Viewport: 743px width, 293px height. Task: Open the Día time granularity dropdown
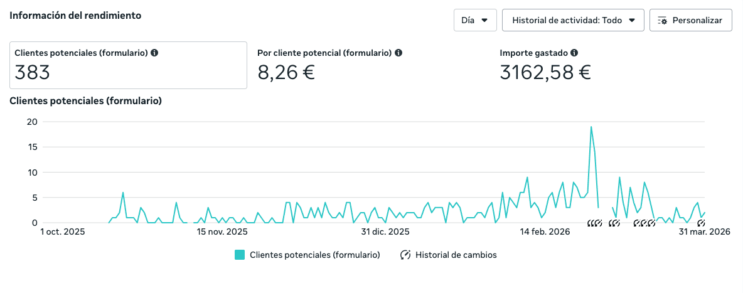[475, 20]
